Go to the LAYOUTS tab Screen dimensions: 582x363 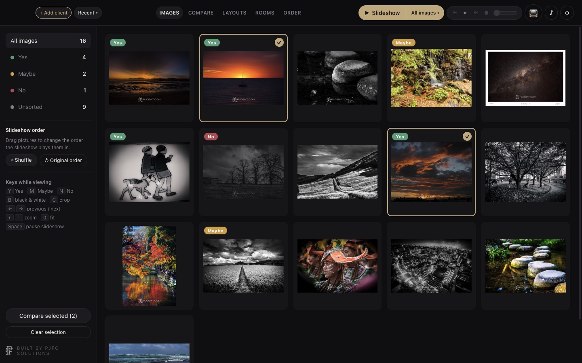pyautogui.click(x=234, y=13)
